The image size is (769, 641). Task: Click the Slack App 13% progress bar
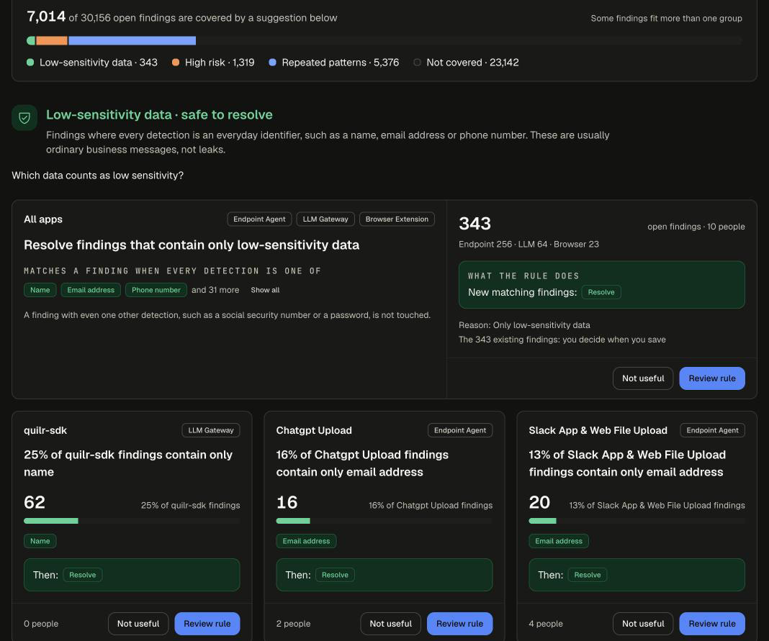[x=637, y=521]
